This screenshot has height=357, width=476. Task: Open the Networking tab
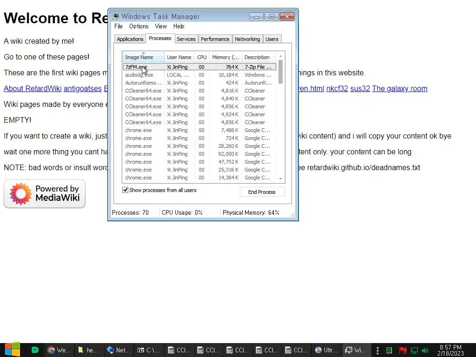[x=247, y=39]
